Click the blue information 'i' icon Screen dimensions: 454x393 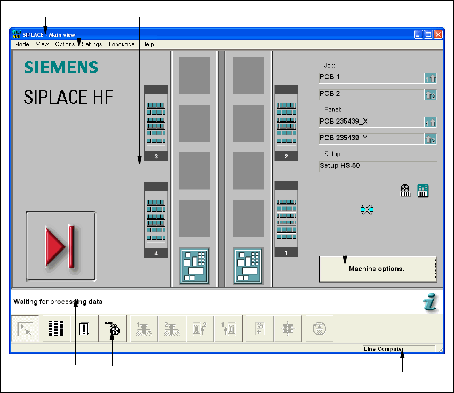(x=429, y=302)
